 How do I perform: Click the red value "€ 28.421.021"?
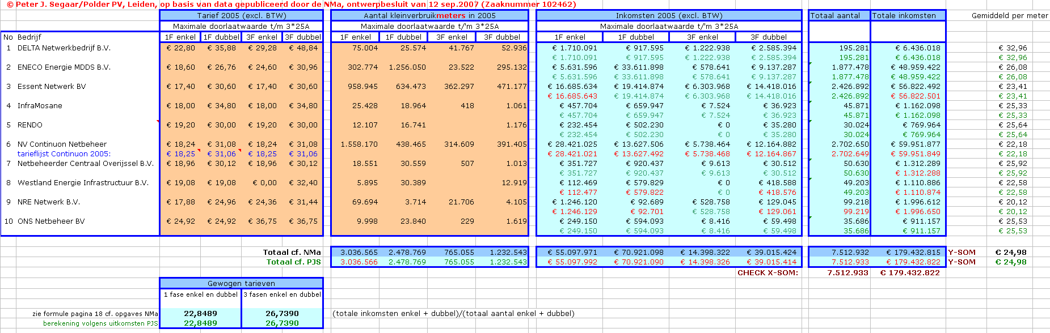(572, 154)
